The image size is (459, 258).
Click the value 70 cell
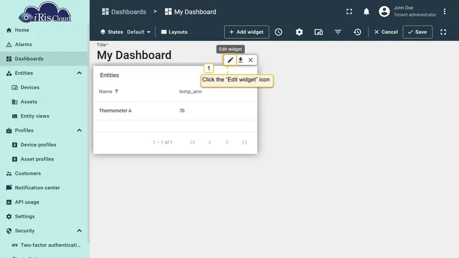pos(182,111)
